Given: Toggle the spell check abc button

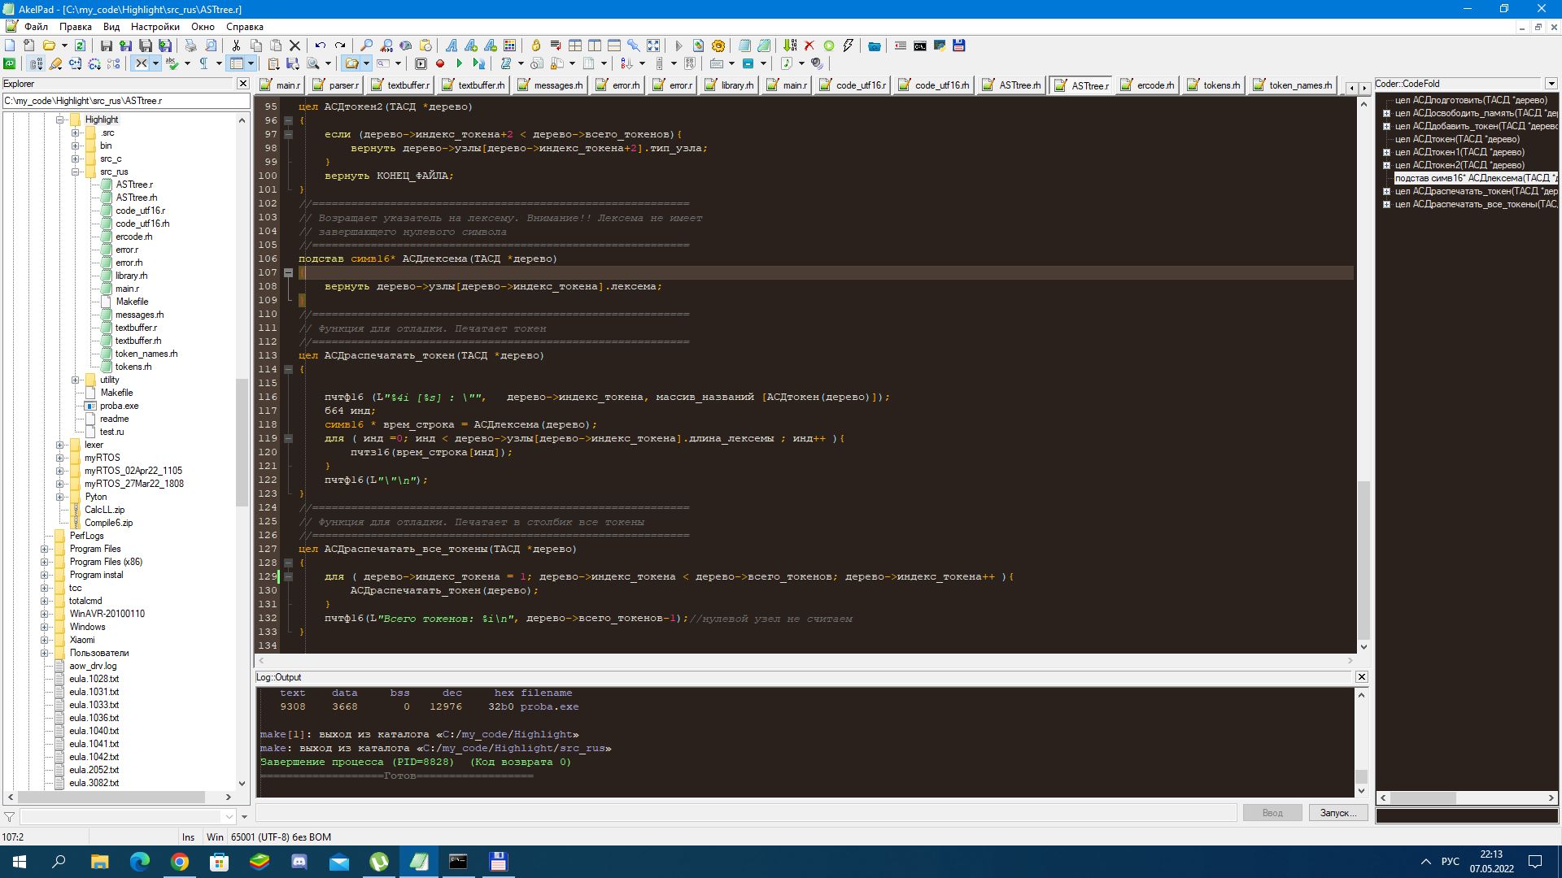Looking at the screenshot, I should [x=172, y=63].
